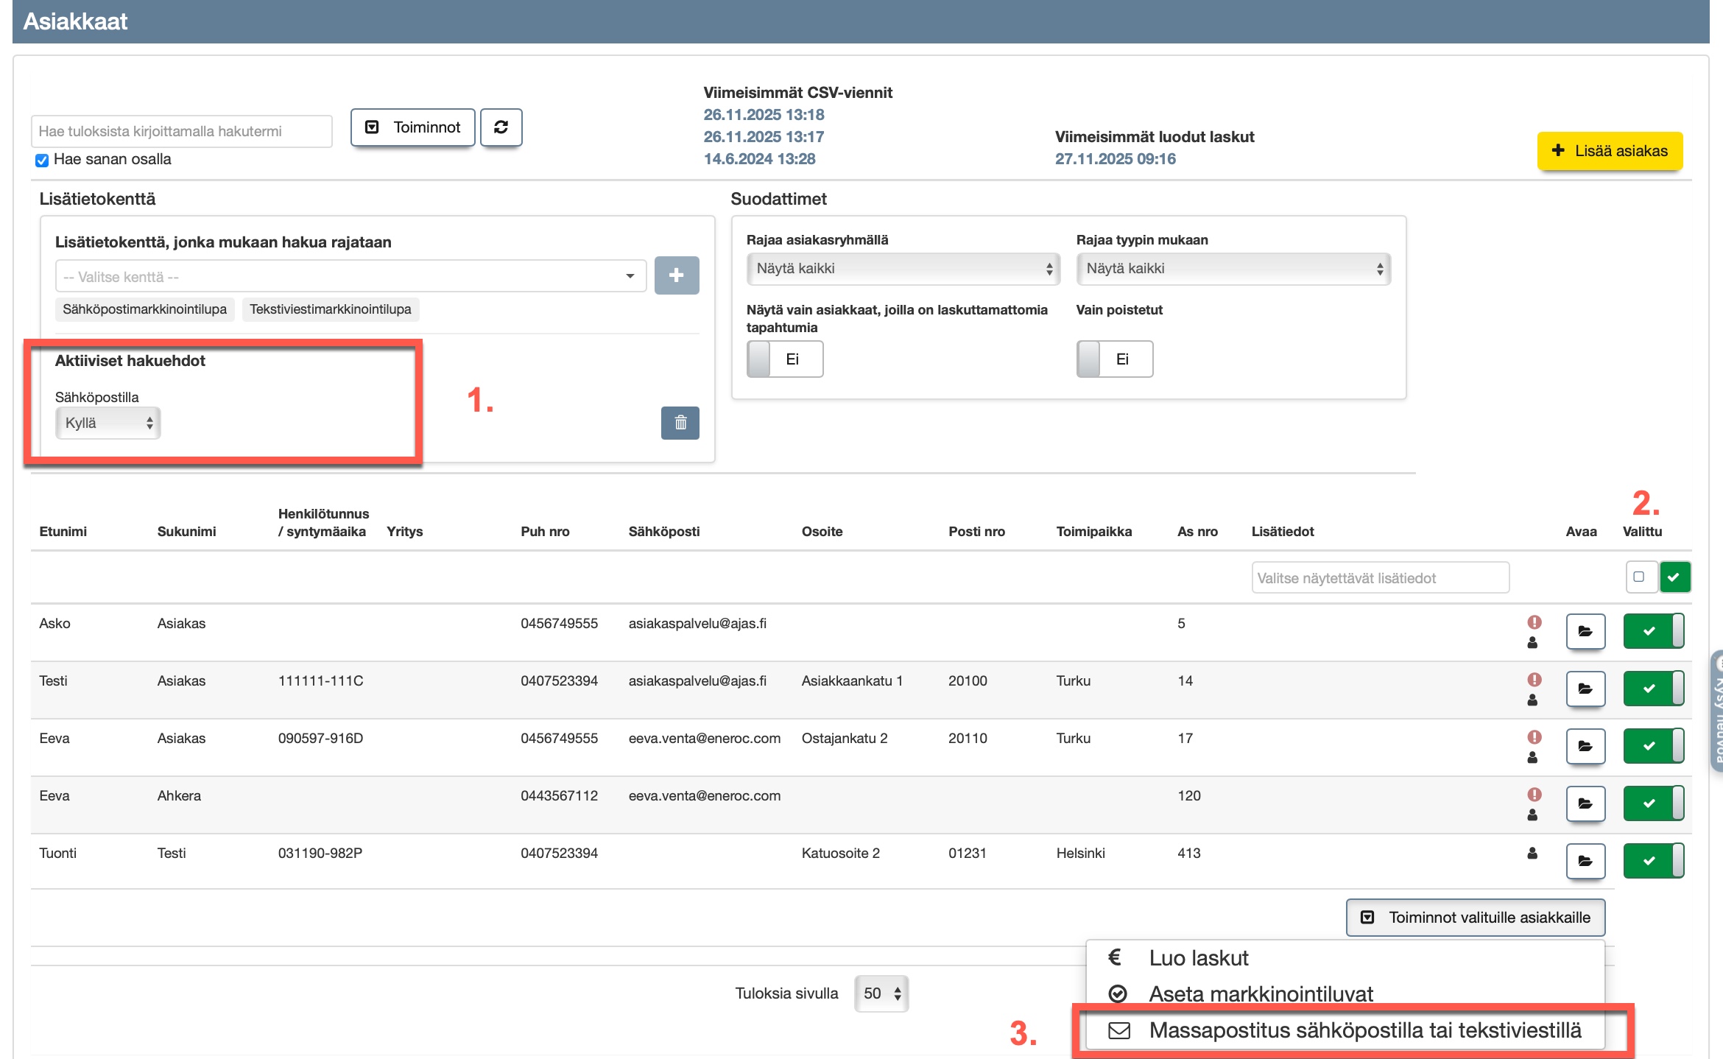Viewport: 1723px width, 1059px height.
Task: Choose Luo laskut menu item
Action: click(1198, 958)
